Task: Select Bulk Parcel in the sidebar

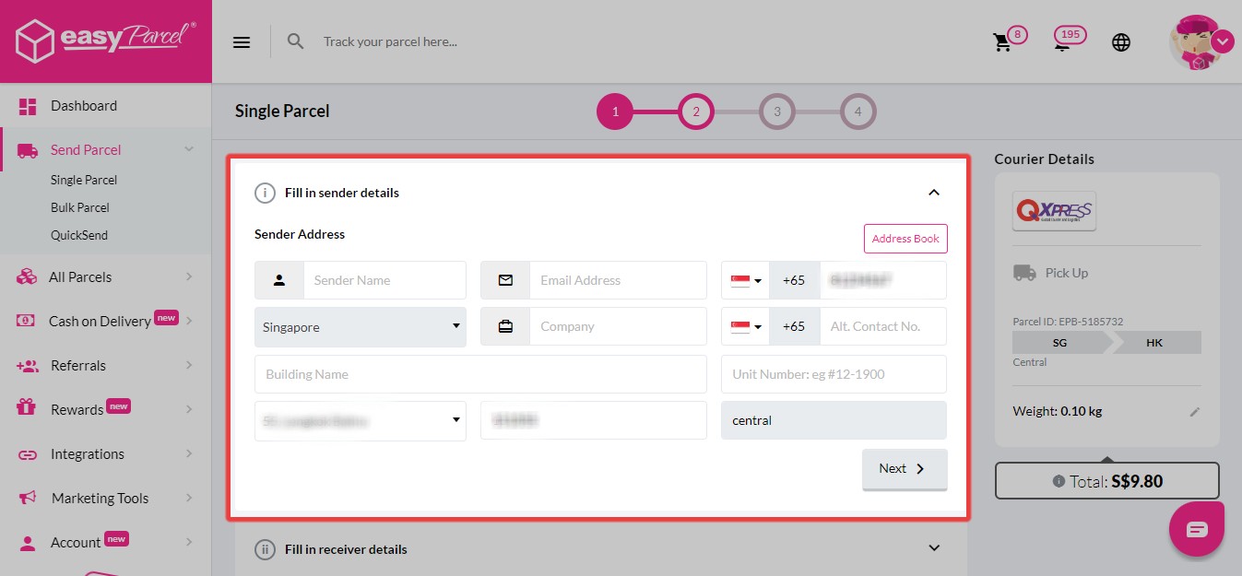Action: 80,207
